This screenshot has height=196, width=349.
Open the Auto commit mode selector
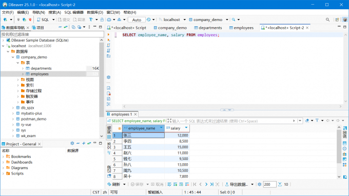[137, 19]
